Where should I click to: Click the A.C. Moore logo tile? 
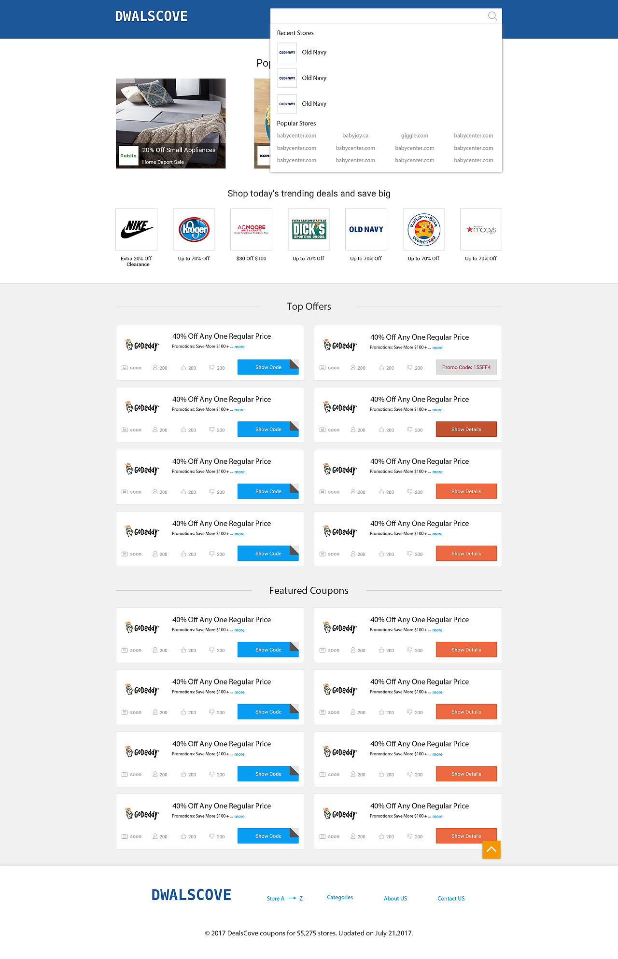(251, 229)
